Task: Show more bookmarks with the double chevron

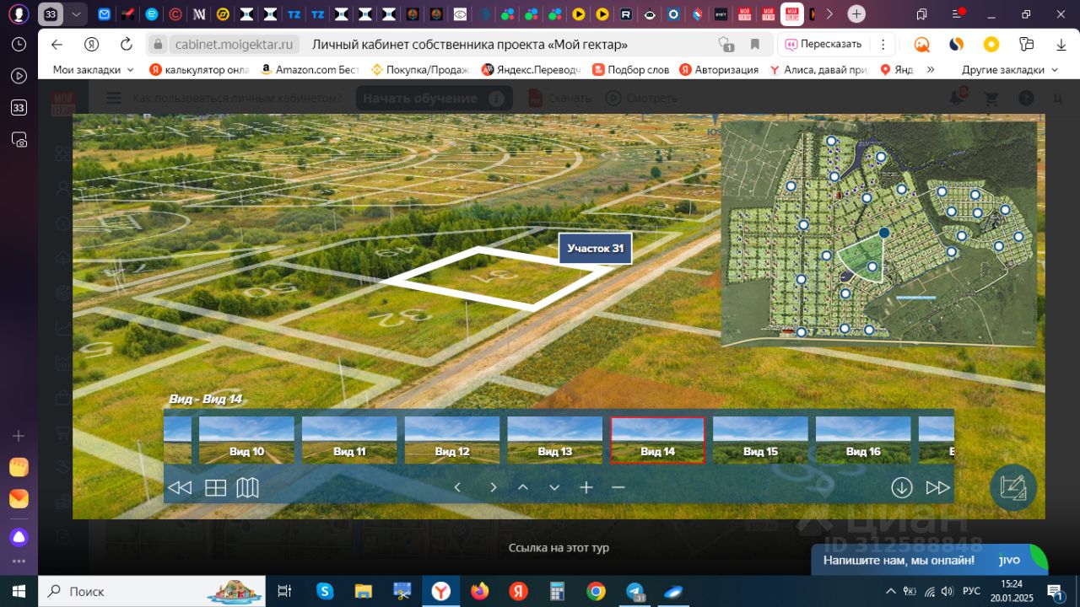Action: [x=931, y=70]
